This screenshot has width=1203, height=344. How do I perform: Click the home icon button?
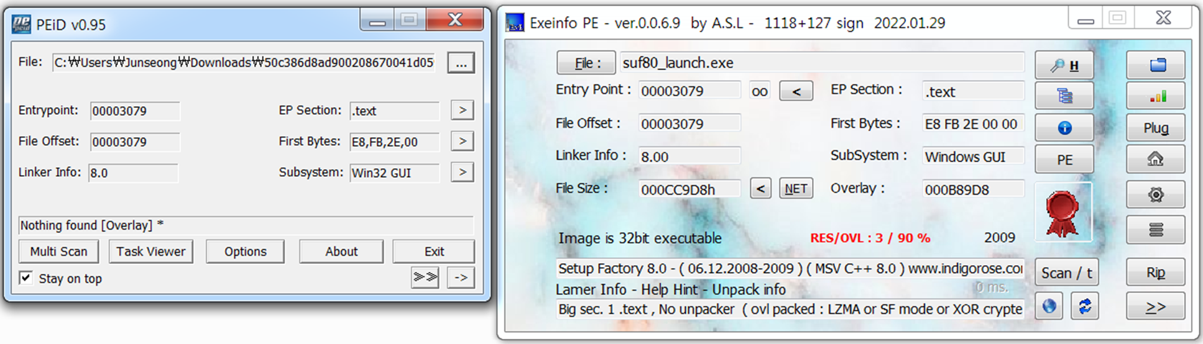click(x=1156, y=160)
